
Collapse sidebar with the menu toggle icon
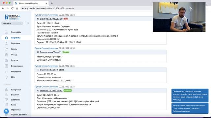[27, 23]
